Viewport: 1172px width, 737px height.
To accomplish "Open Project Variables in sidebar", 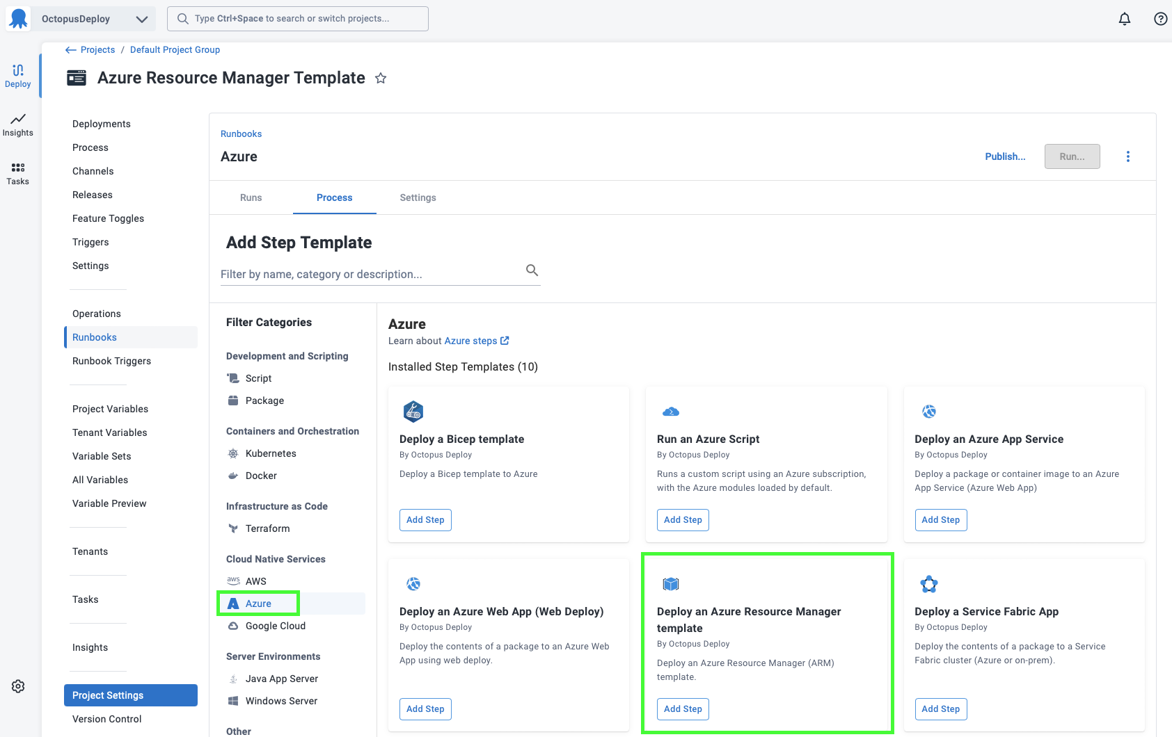I will (x=110, y=409).
